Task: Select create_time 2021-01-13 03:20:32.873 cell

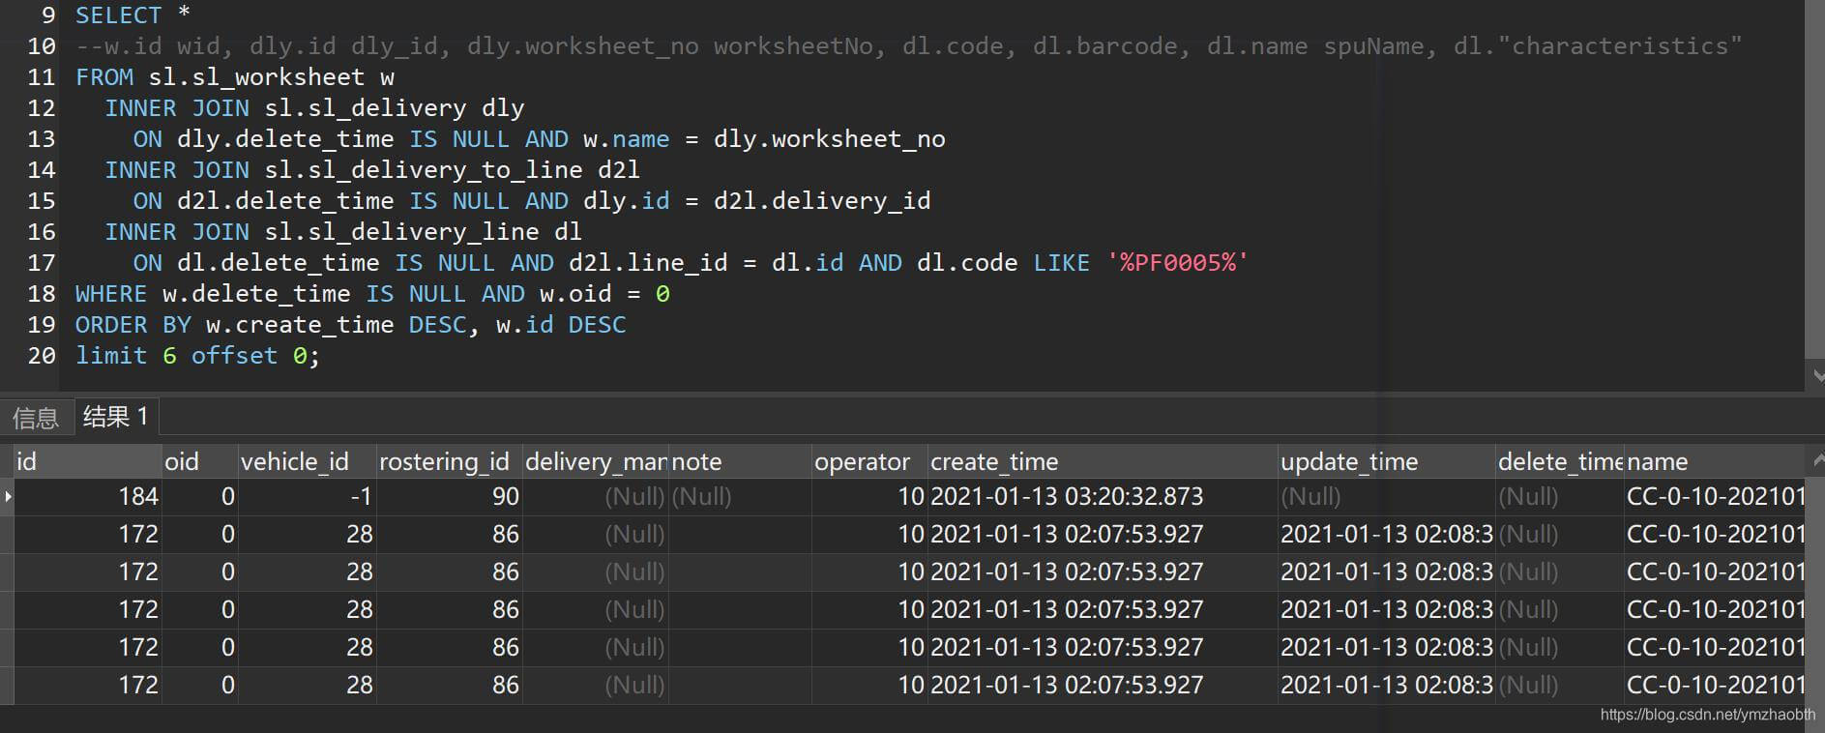Action: point(1103,496)
